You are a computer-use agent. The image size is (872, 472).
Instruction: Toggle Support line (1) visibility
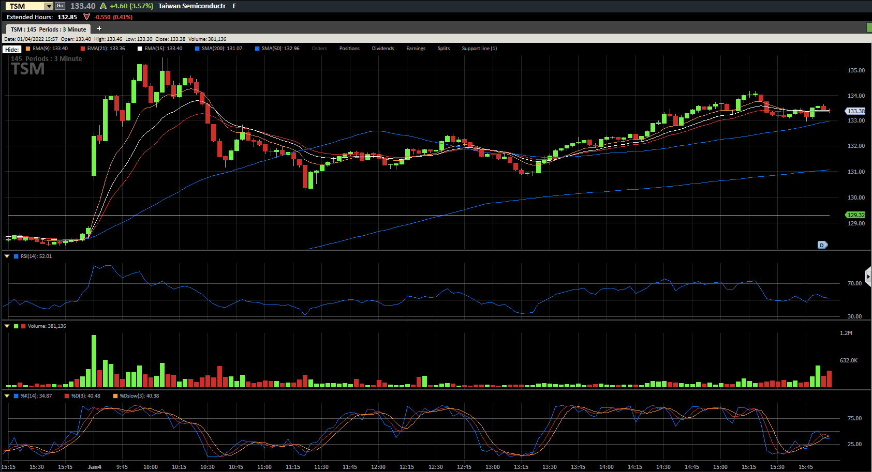[x=479, y=49]
